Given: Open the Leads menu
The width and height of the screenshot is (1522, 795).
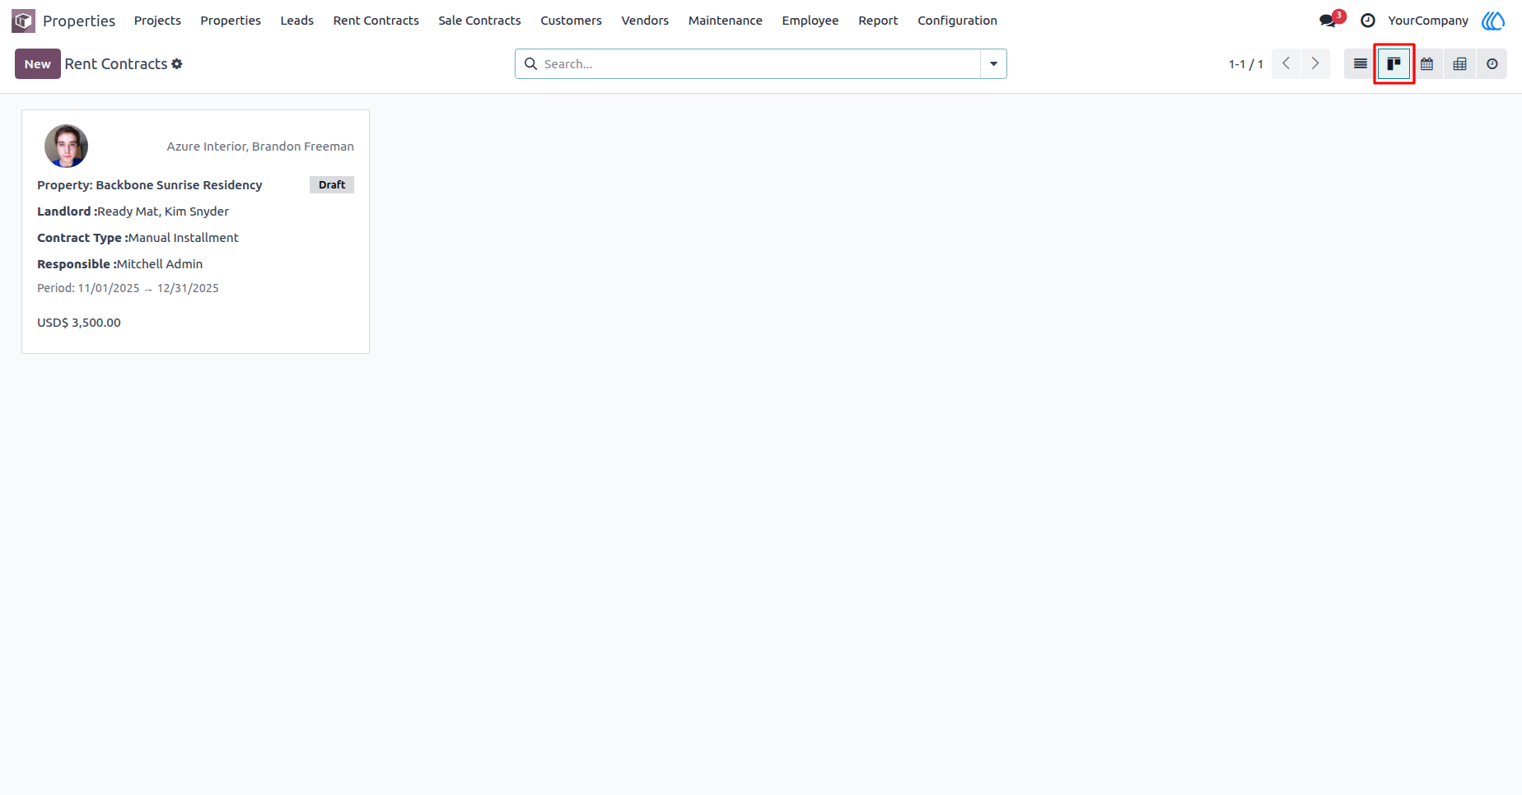Looking at the screenshot, I should pos(296,21).
